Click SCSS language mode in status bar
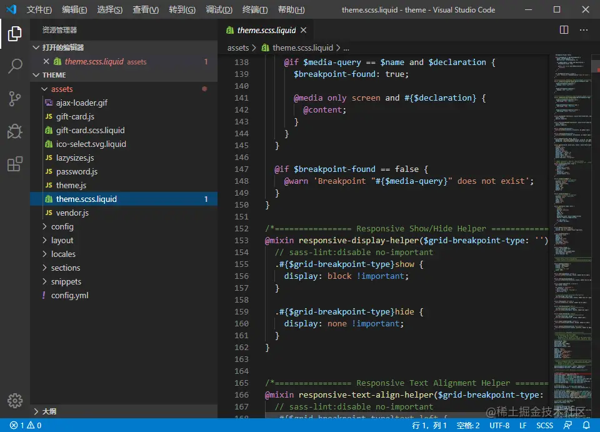Screen dimensions: 600x432 click(x=544, y=425)
